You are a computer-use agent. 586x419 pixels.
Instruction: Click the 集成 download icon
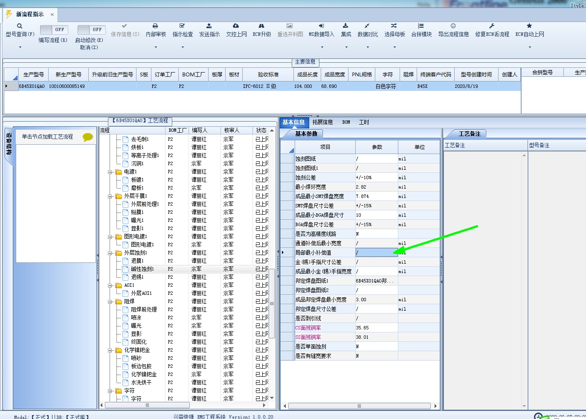pos(346,26)
